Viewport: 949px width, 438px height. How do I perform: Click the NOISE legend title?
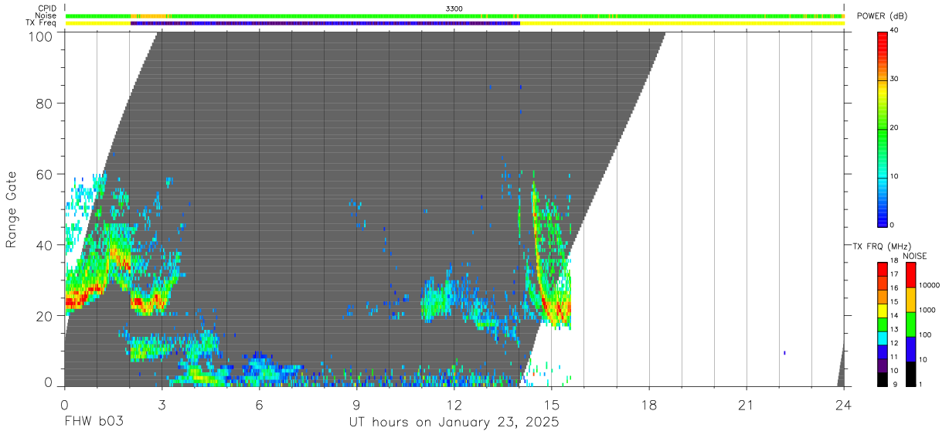coord(914,256)
